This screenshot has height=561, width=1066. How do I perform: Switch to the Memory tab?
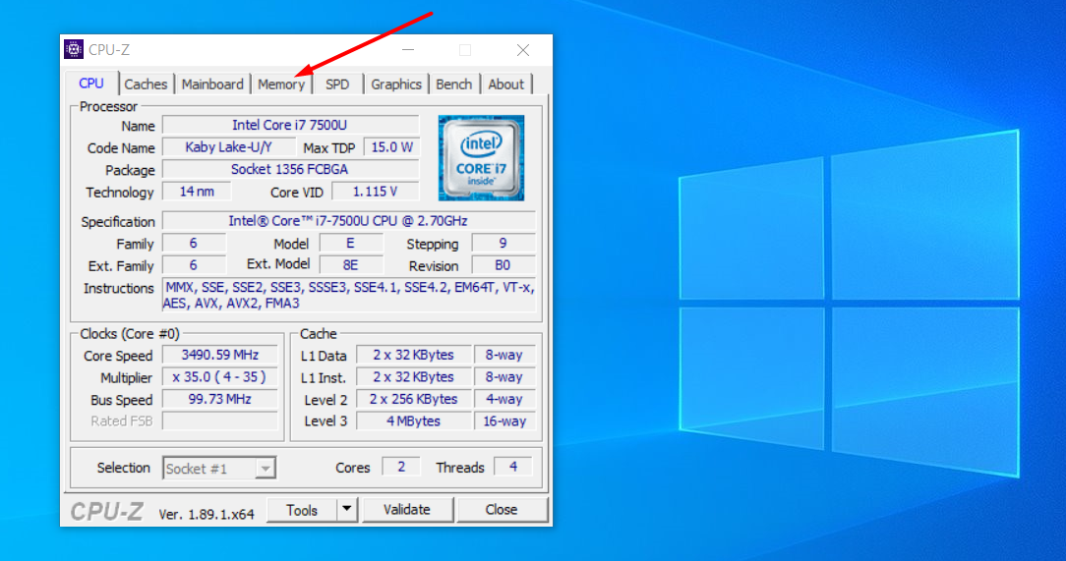click(281, 84)
